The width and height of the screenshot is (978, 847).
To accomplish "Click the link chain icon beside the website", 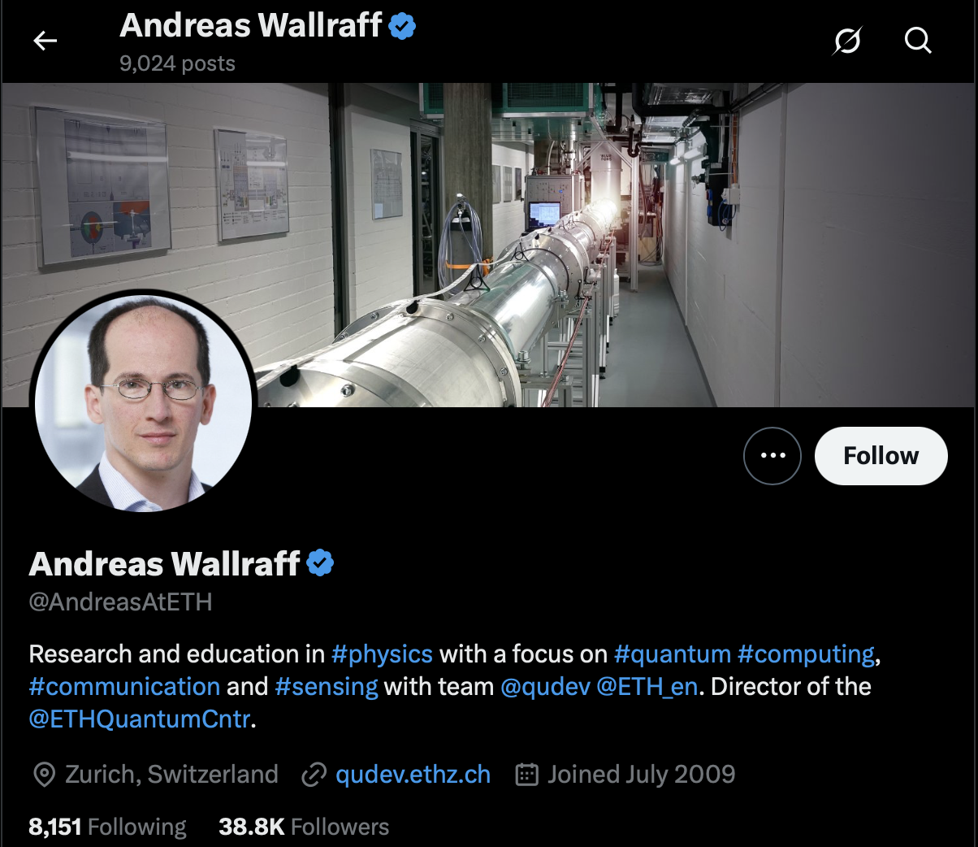I will point(314,775).
